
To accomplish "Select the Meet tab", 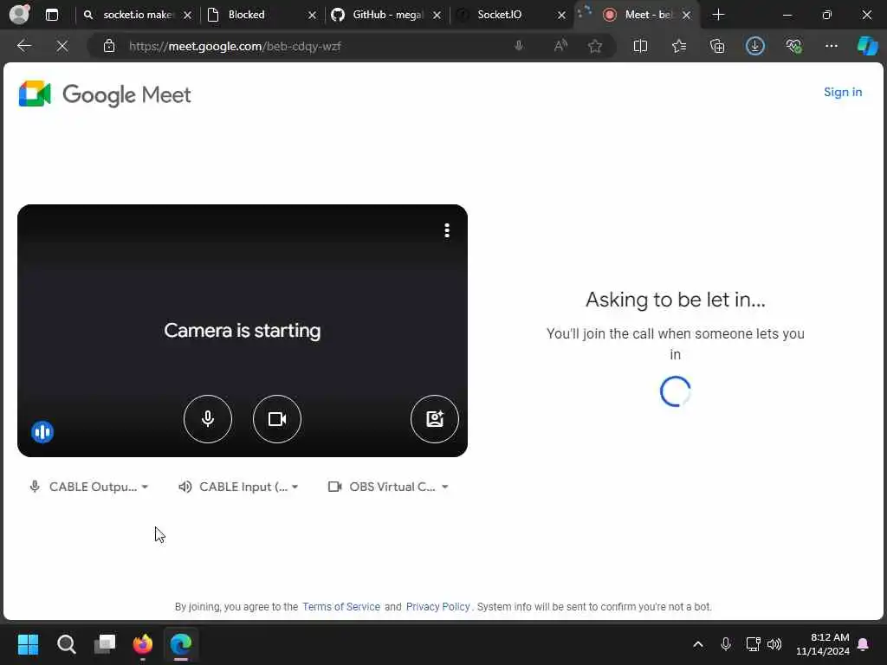I will click(x=639, y=15).
